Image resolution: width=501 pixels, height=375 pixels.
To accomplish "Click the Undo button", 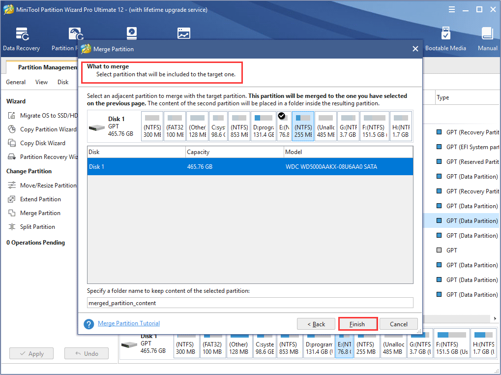I will 87,353.
